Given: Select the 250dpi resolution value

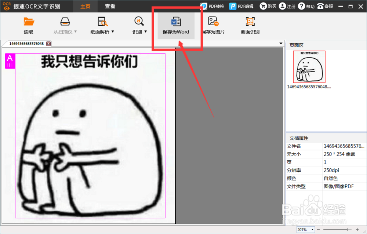Looking at the screenshot, I should [x=331, y=170].
